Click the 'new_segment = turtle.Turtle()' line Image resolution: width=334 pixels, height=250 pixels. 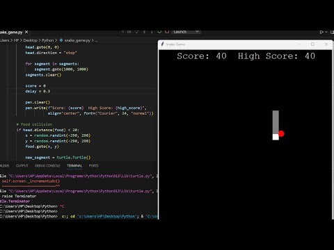click(58, 158)
